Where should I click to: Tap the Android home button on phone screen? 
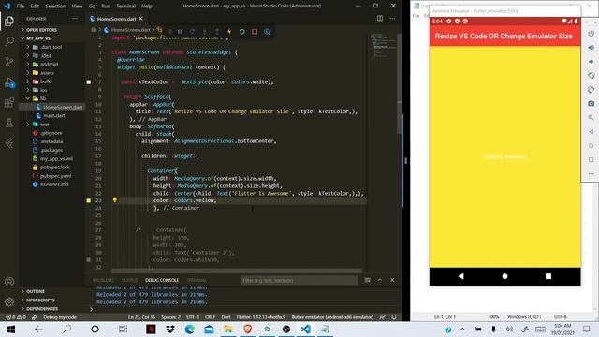tap(504, 276)
